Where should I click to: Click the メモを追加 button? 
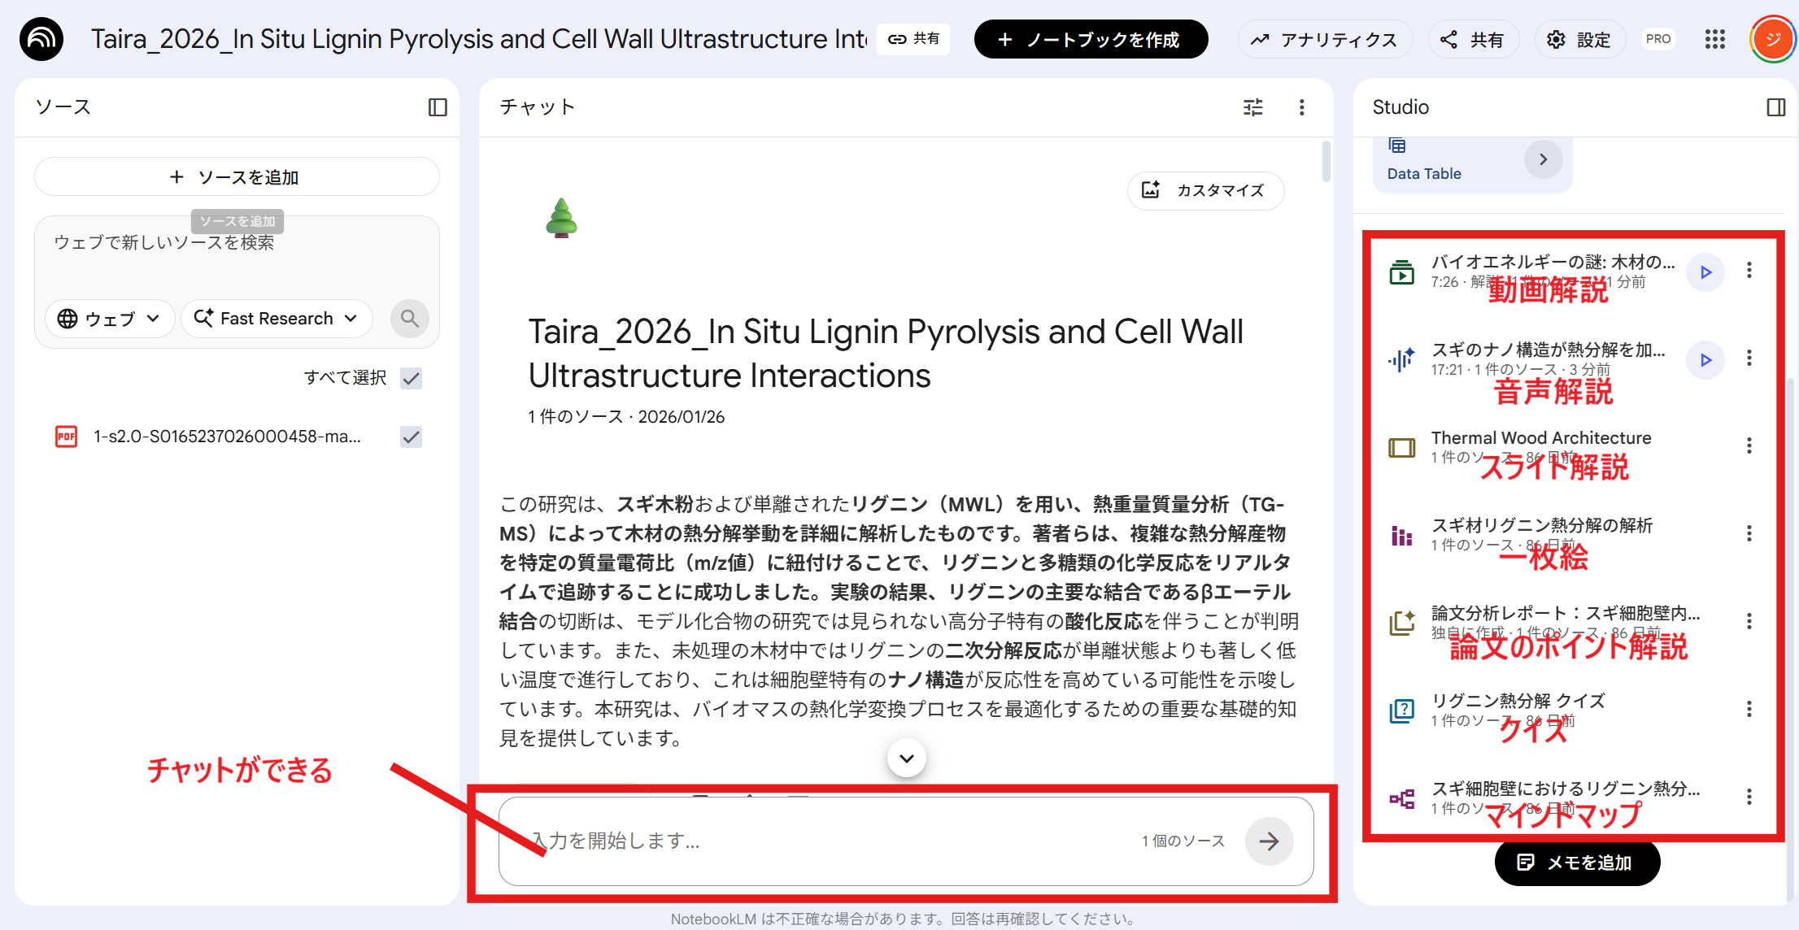tap(1577, 862)
